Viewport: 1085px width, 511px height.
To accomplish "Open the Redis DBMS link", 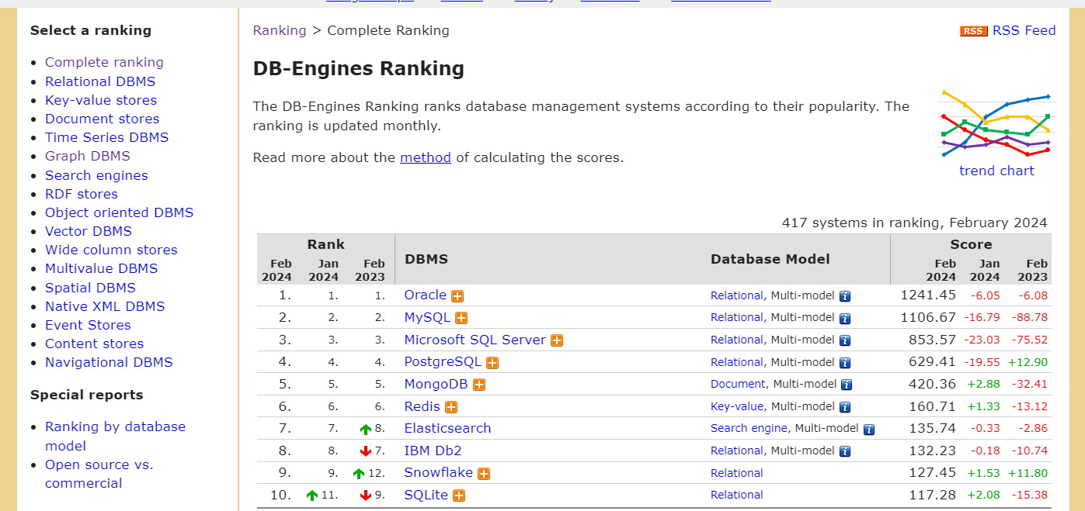I will (x=423, y=406).
